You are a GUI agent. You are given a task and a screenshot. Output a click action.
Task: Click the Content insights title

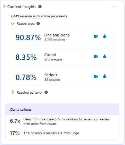click(22, 7)
